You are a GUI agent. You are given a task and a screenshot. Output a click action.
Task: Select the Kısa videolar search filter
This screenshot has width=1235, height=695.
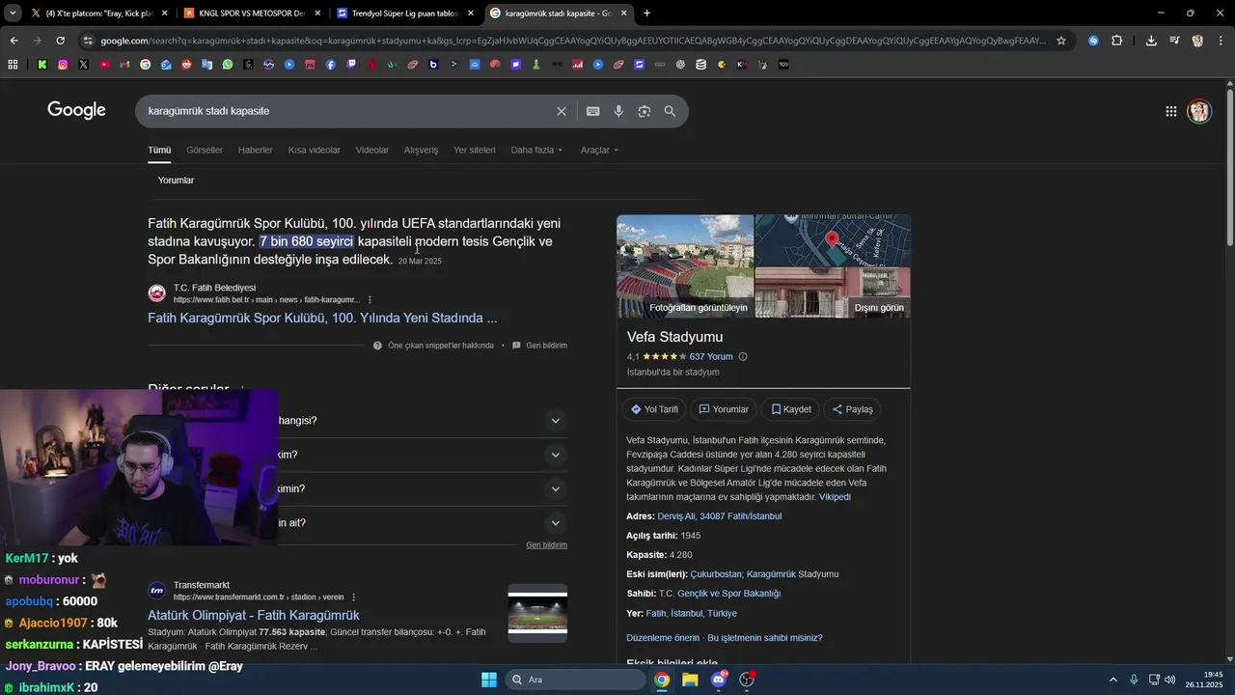(315, 150)
